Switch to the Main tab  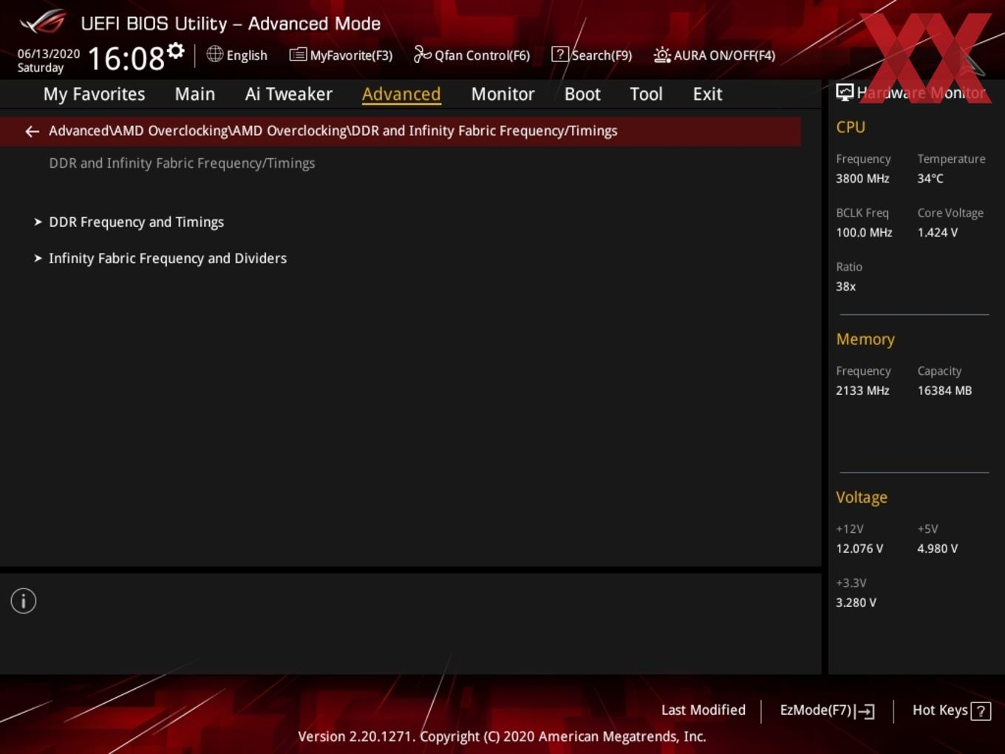[195, 94]
